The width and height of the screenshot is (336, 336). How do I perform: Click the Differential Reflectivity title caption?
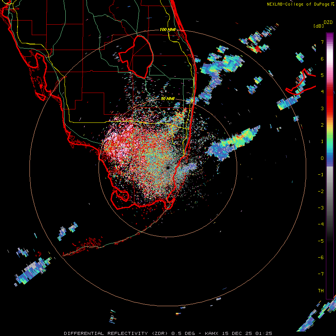click(168, 333)
